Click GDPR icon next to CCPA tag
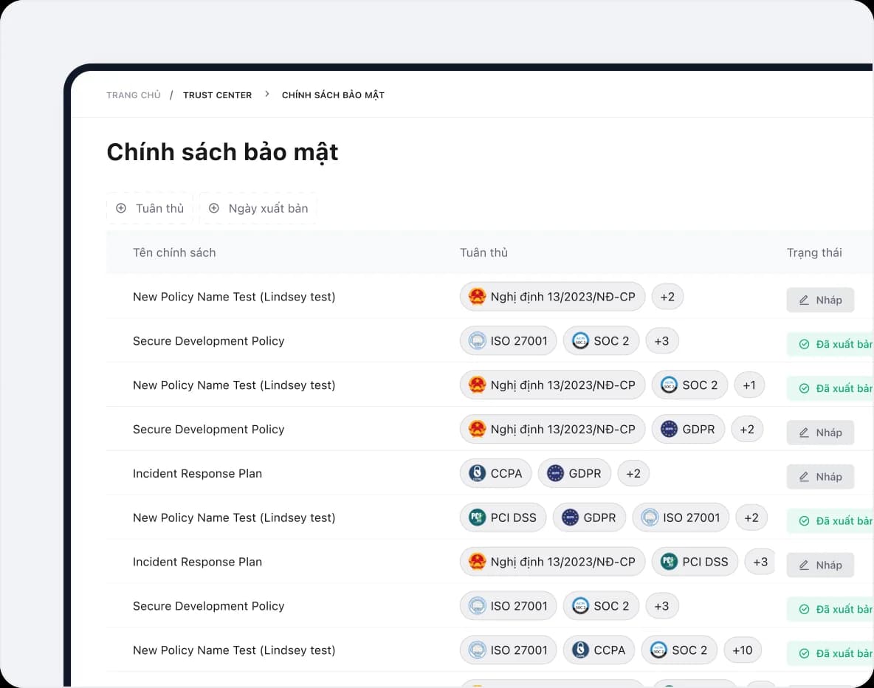Viewport: 874px width, 688px height. (555, 473)
